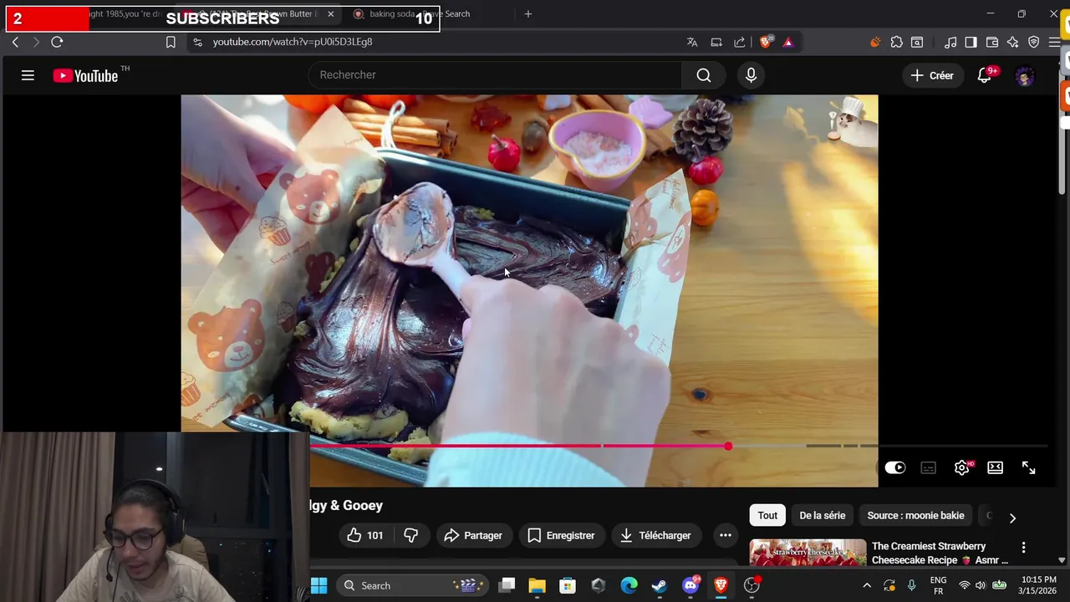Image resolution: width=1070 pixels, height=602 pixels.
Task: Open video player settings gear
Action: (x=962, y=468)
